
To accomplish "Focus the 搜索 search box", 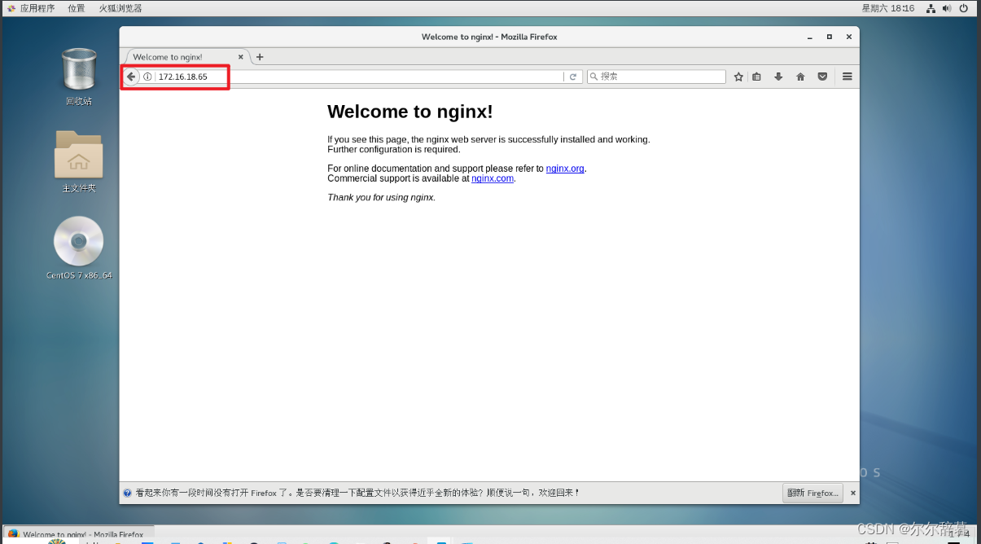I will pyautogui.click(x=656, y=77).
